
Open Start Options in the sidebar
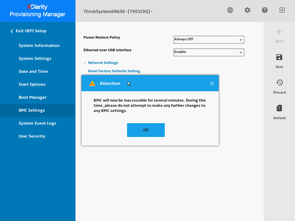[32, 84]
